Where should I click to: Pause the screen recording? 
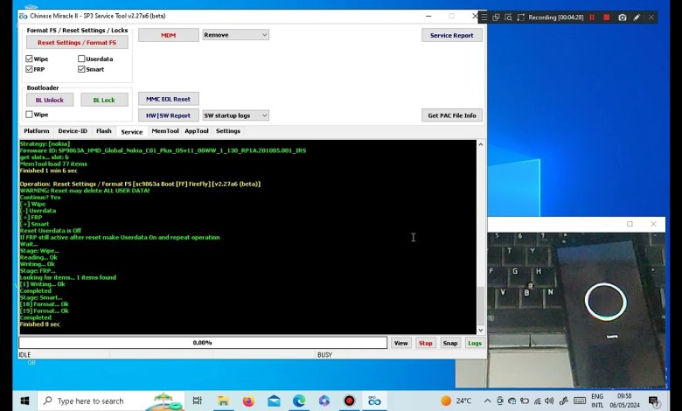pos(592,17)
